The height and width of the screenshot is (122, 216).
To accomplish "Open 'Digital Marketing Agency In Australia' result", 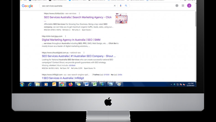I will [x=71, y=40].
